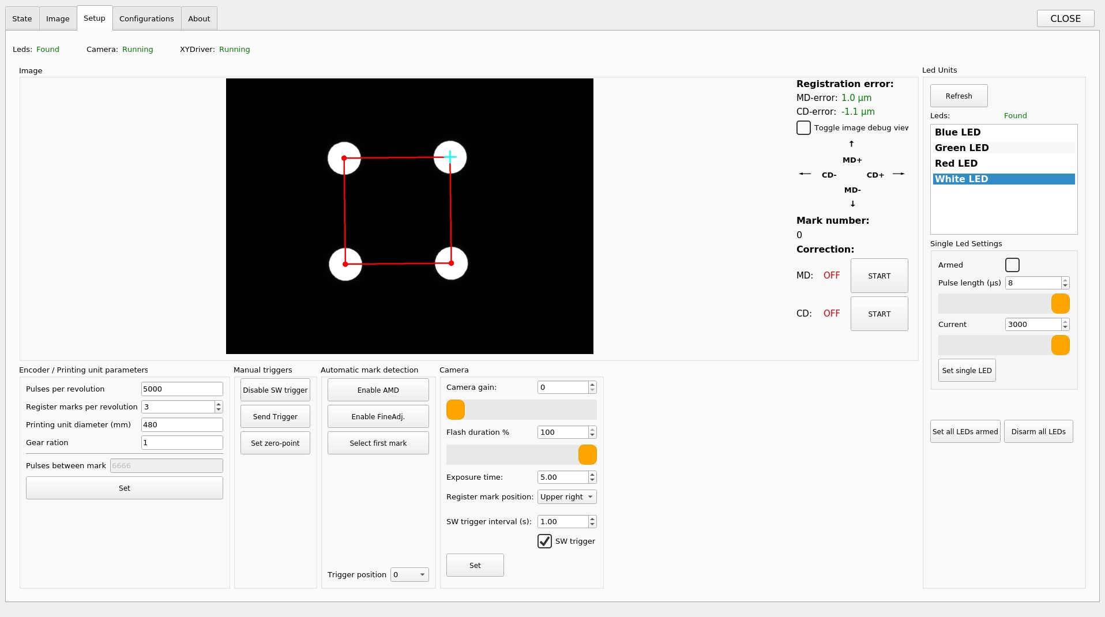This screenshot has height=617, width=1105.
Task: Open the About tab
Action: 199,19
